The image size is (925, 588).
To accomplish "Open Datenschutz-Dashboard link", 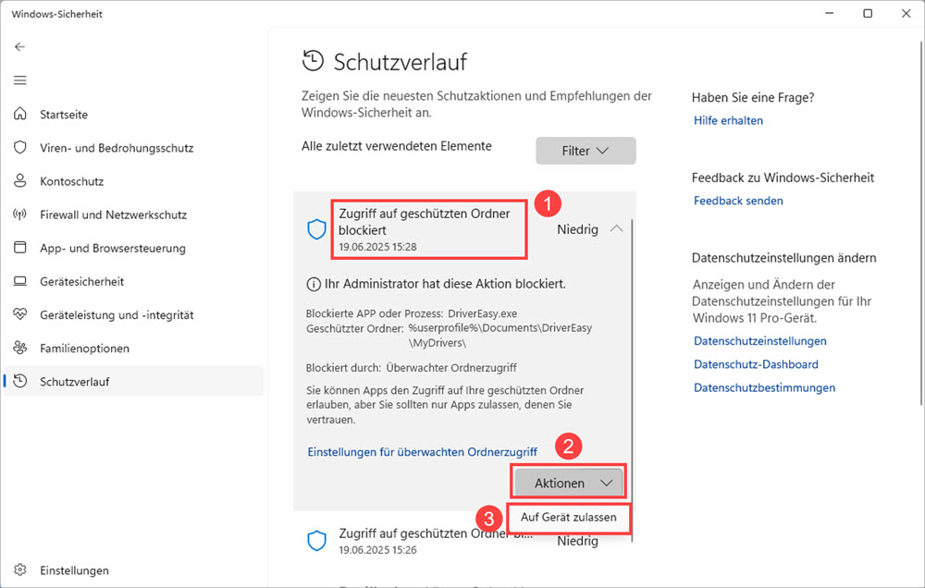I will (757, 364).
